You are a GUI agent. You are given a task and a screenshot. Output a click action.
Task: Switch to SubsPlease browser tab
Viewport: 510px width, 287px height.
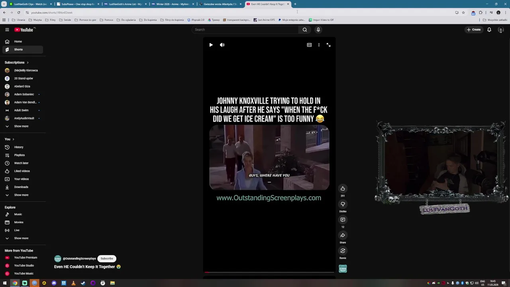coord(77,4)
